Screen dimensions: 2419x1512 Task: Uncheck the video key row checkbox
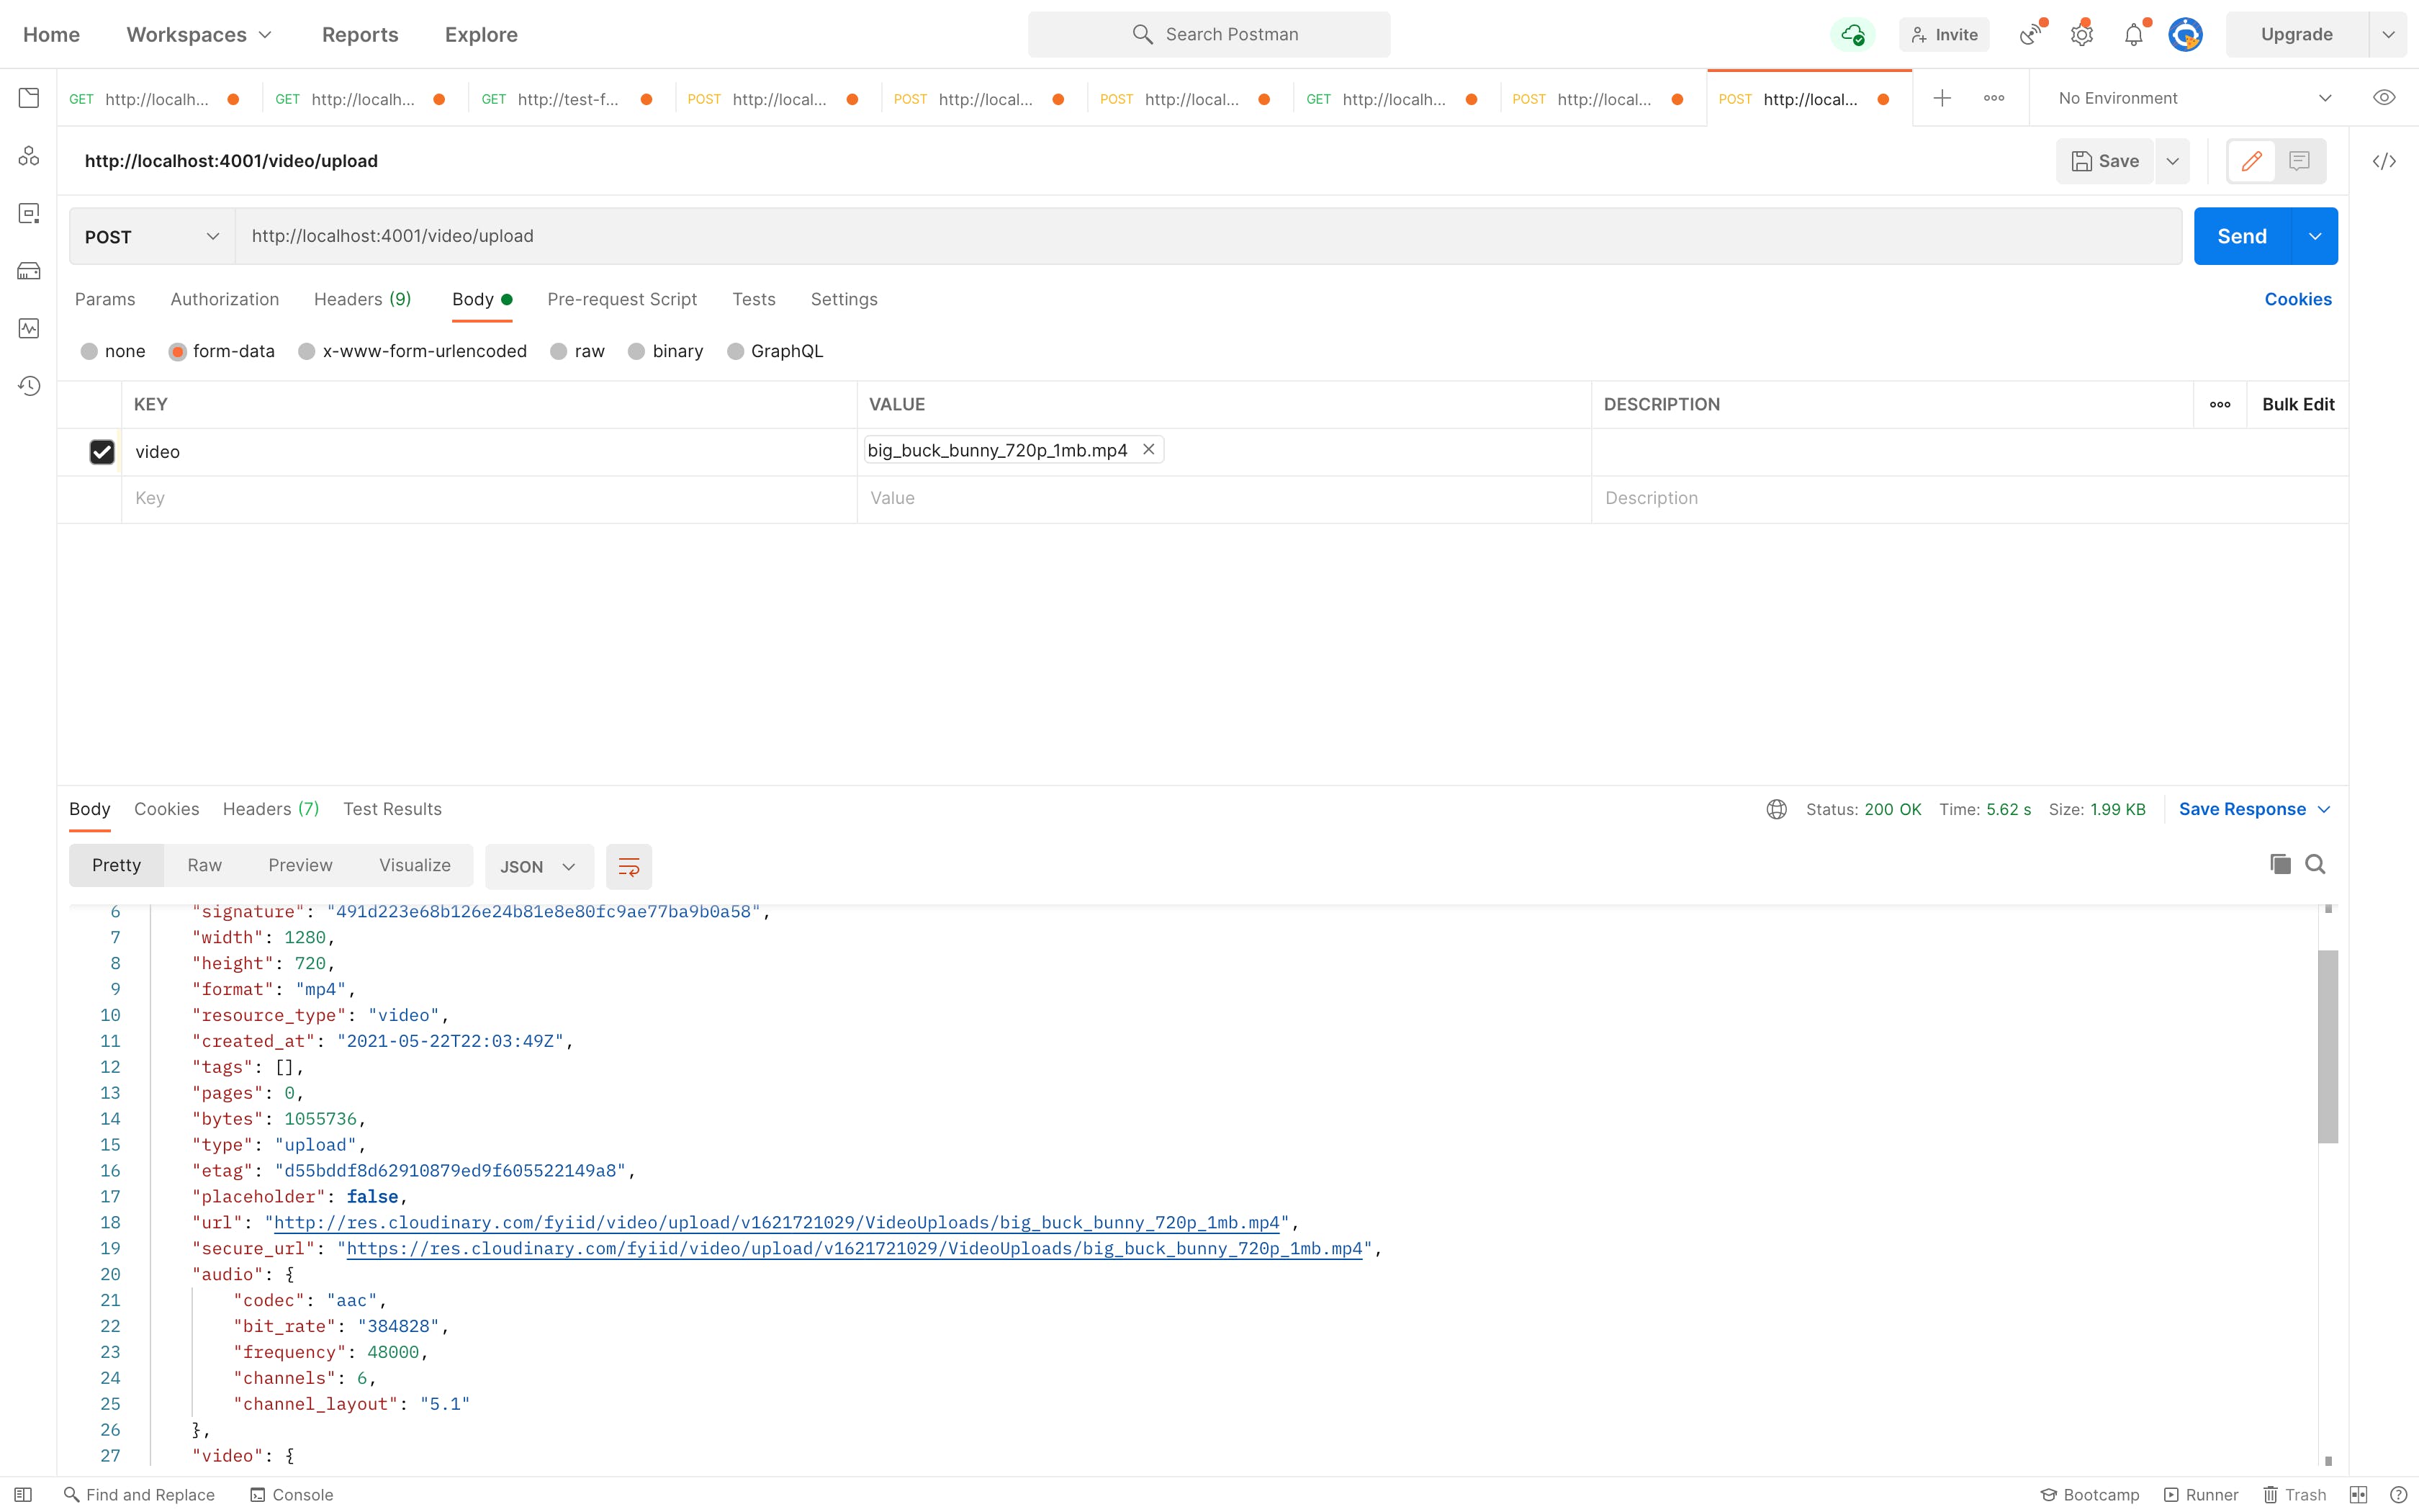[102, 452]
